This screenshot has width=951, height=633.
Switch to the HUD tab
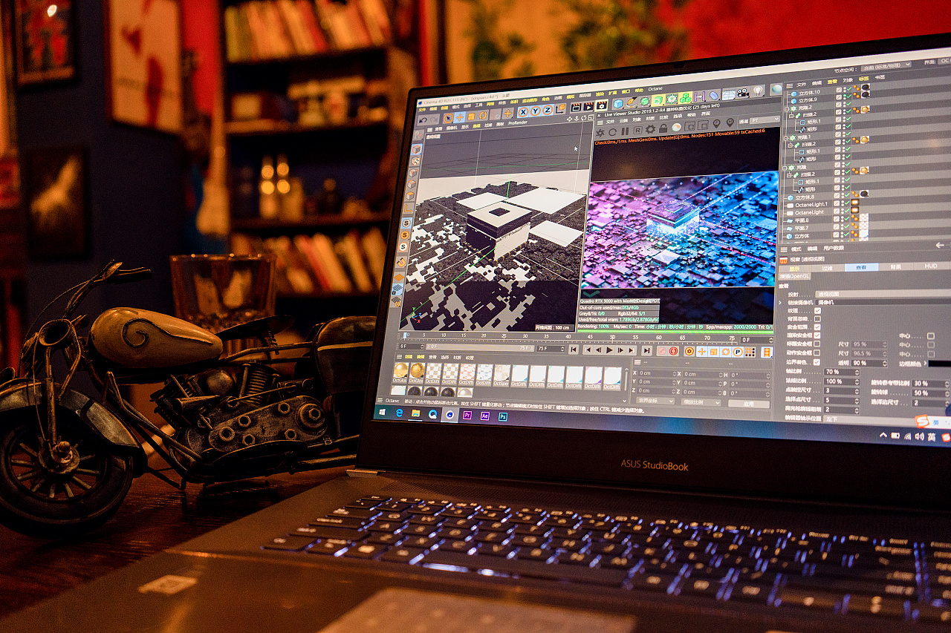tap(931, 265)
